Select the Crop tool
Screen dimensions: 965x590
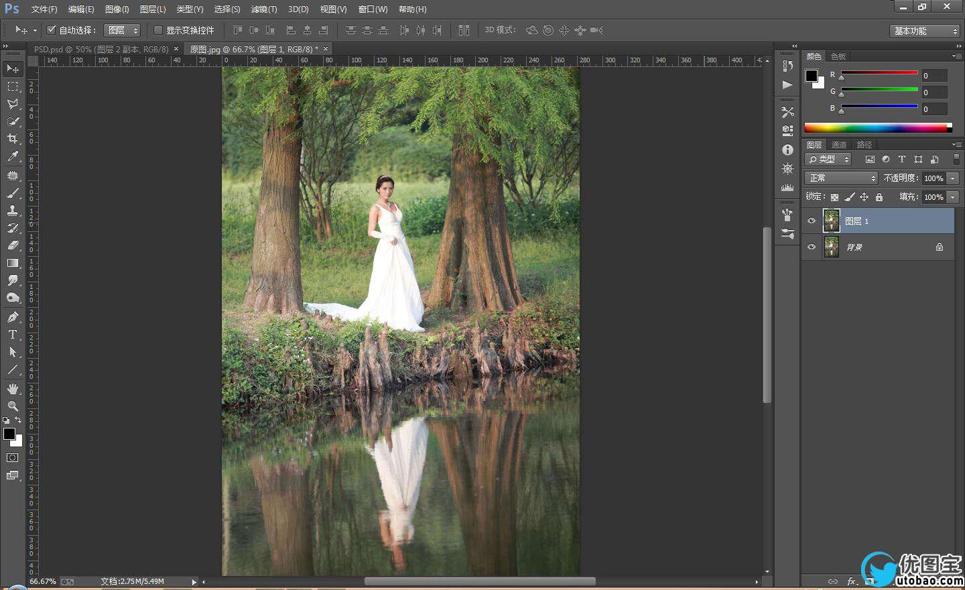[x=12, y=139]
